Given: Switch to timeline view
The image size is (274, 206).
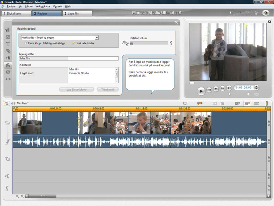Looking at the screenshot, I should point(247,104).
